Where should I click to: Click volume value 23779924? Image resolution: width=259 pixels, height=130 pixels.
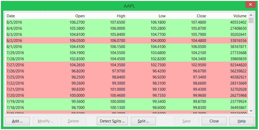(x=238, y=102)
